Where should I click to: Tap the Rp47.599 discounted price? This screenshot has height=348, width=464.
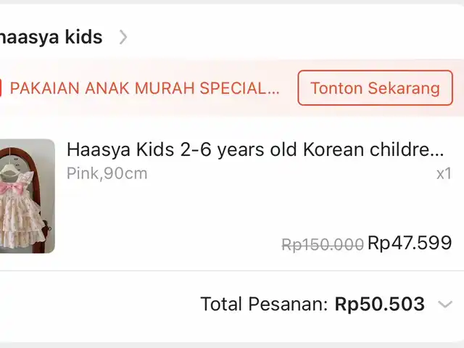[x=410, y=243]
